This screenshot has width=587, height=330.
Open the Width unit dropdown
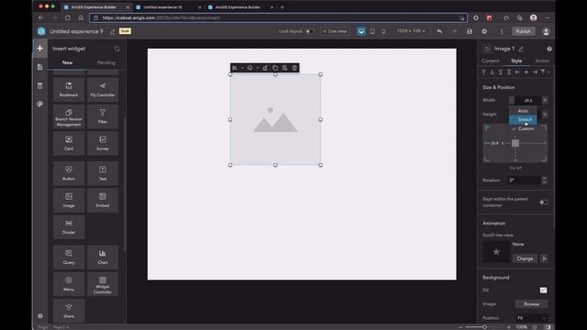[x=545, y=100]
